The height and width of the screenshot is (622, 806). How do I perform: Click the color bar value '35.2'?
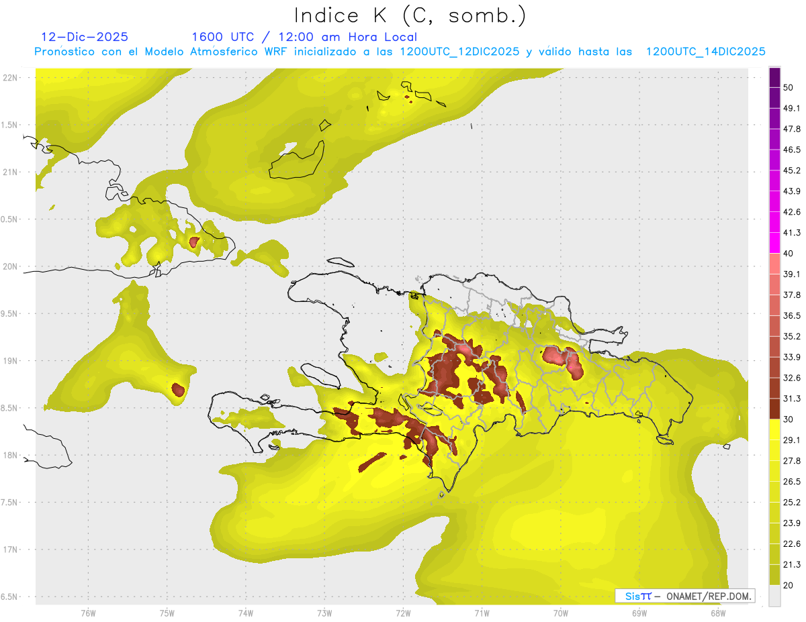(x=791, y=337)
